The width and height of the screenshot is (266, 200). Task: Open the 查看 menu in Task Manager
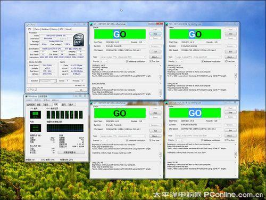click(47, 100)
